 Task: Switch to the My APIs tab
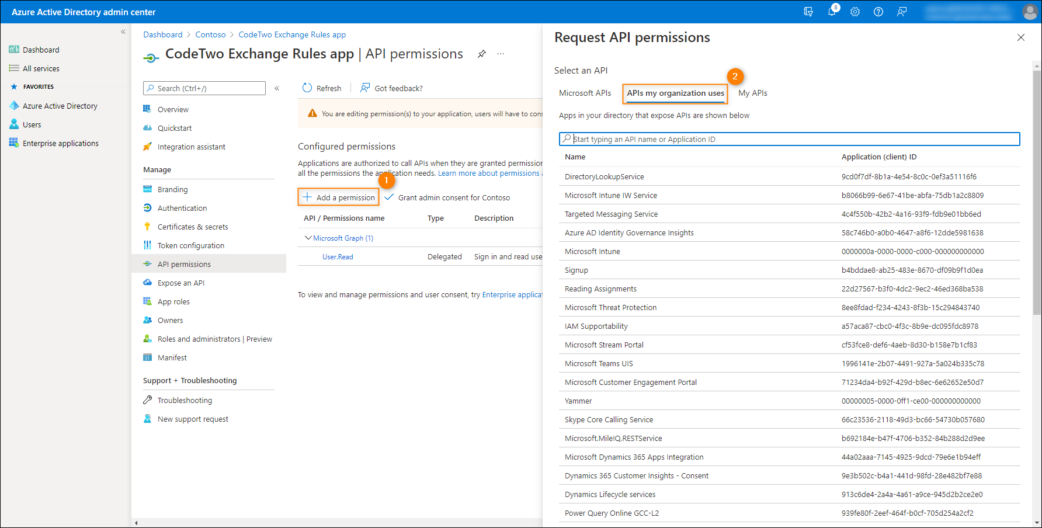(x=752, y=93)
